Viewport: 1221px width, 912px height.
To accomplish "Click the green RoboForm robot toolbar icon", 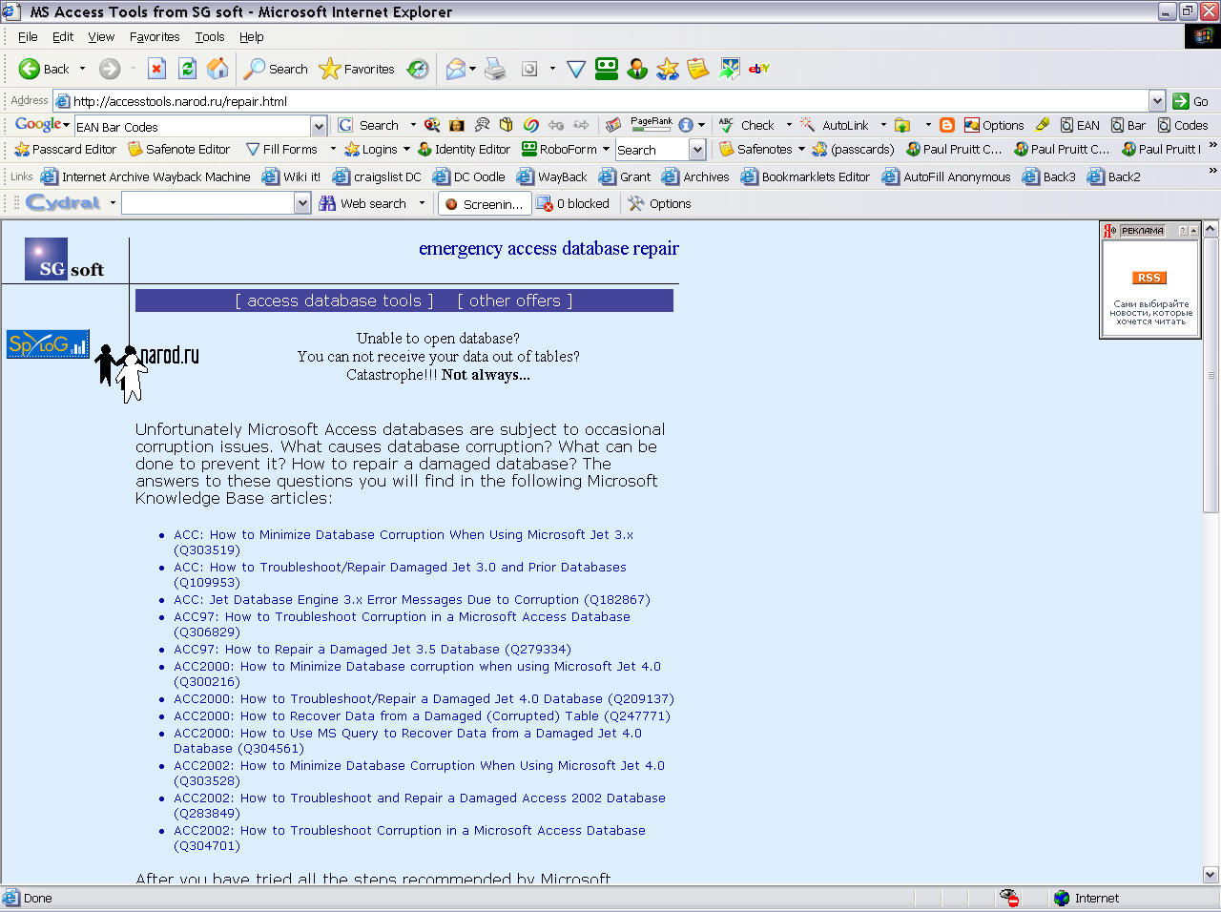I will (607, 69).
